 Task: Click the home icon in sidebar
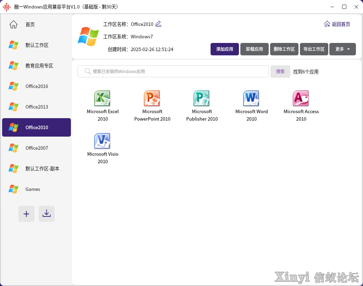[13, 24]
